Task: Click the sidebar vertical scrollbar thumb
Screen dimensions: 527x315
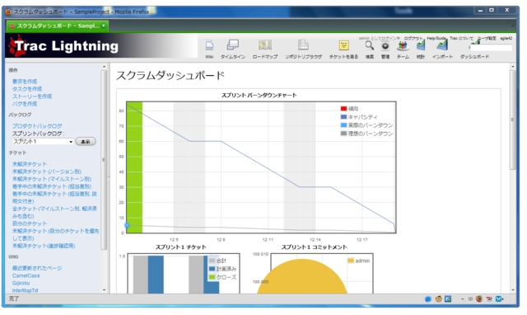Action: (x=104, y=160)
